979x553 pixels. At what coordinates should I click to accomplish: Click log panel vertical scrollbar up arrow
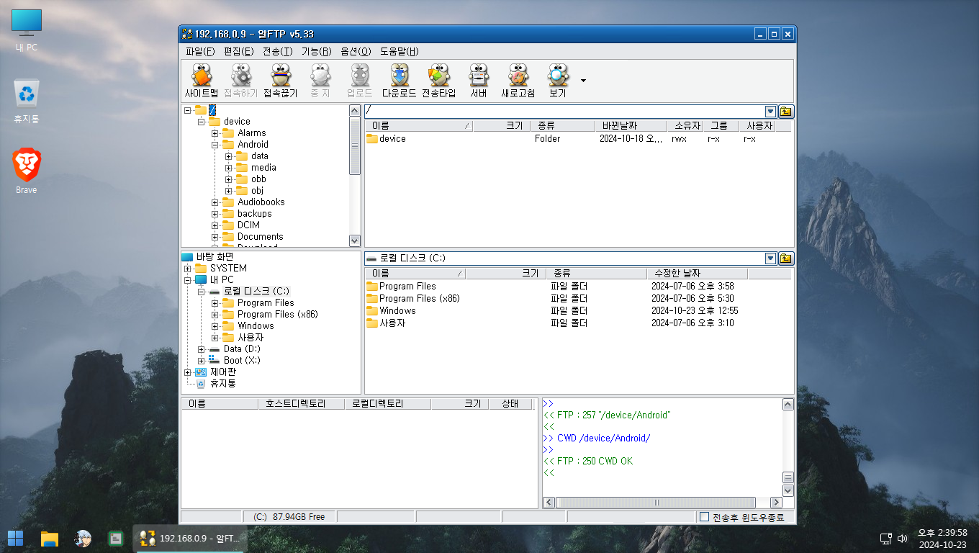click(x=788, y=405)
